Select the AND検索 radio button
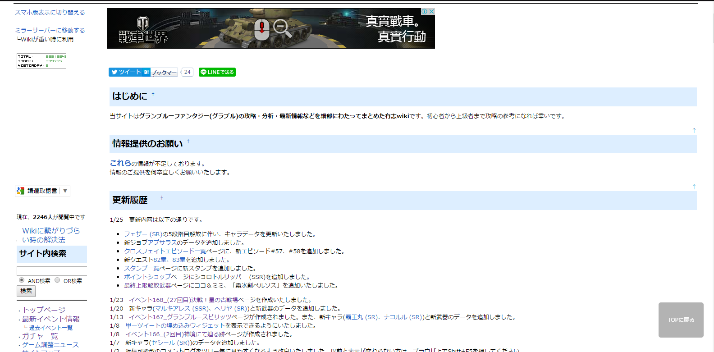The height and width of the screenshot is (352, 714). click(22, 280)
